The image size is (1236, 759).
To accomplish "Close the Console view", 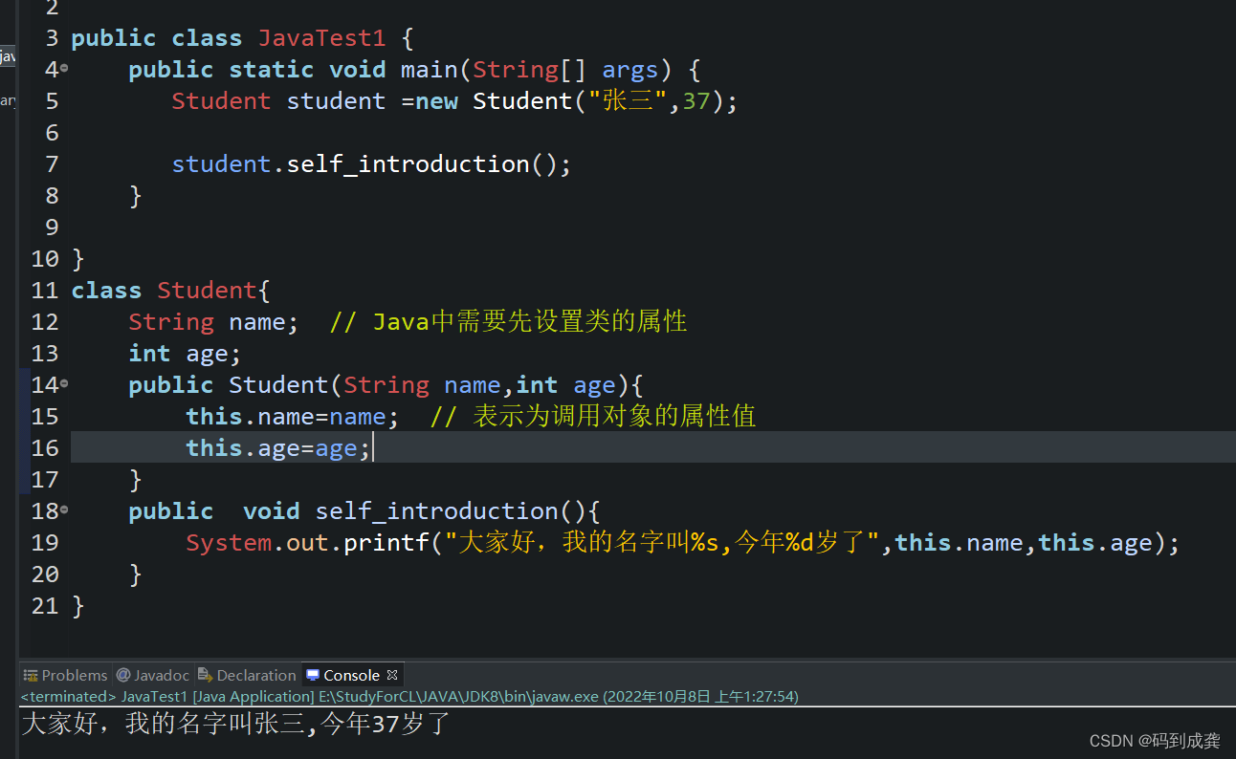I will (x=392, y=674).
